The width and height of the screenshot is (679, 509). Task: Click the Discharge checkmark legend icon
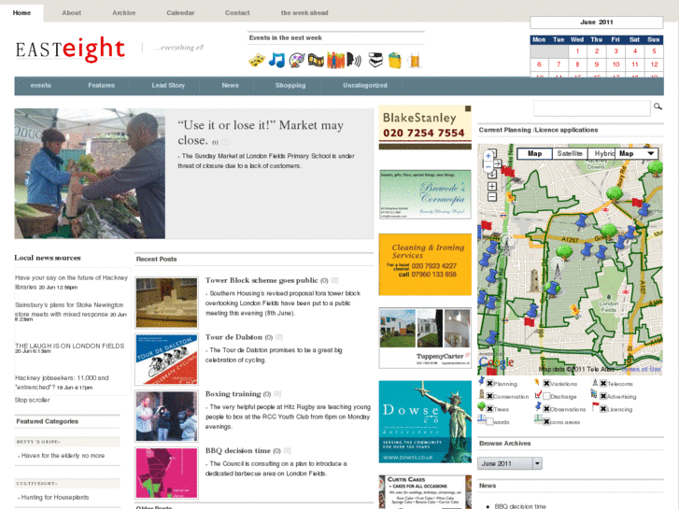coord(538,395)
